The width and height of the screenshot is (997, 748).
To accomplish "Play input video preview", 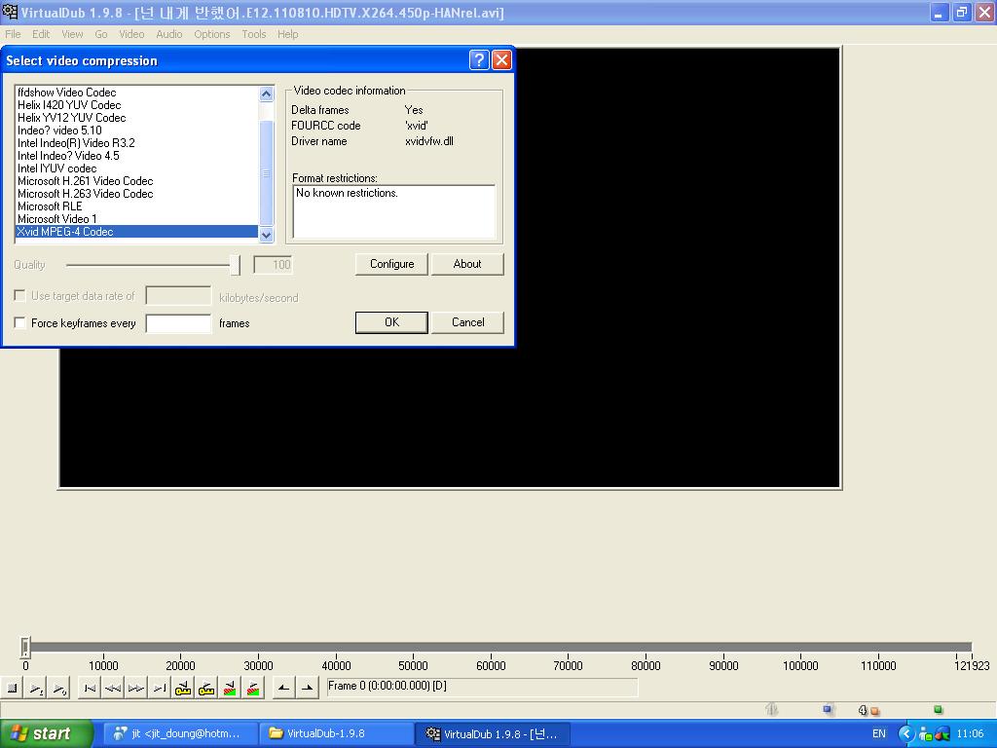I will point(36,689).
